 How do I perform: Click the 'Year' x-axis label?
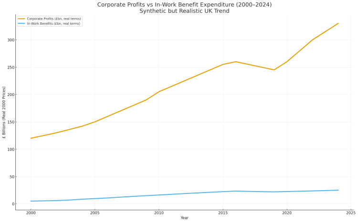(x=184, y=218)
